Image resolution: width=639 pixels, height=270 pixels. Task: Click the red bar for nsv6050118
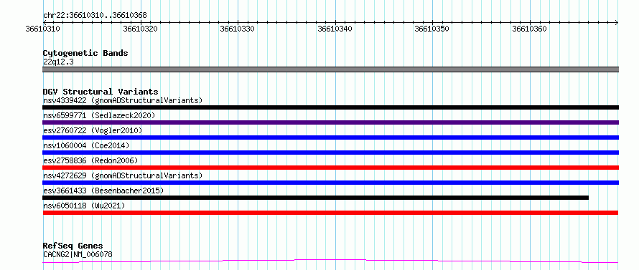[330, 213]
